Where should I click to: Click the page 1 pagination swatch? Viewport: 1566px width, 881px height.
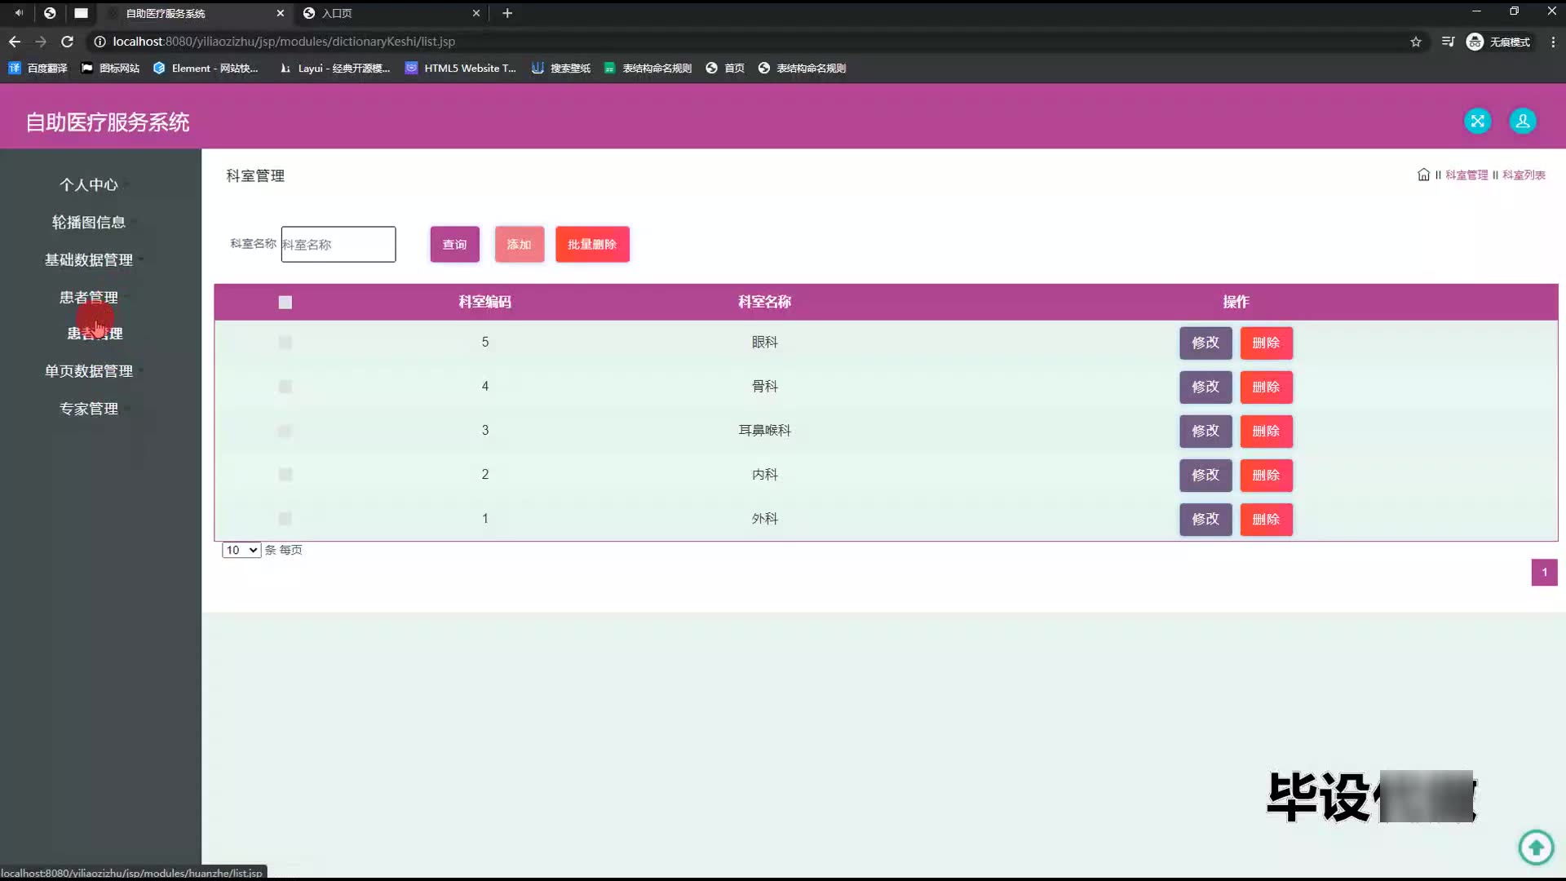[x=1544, y=573]
